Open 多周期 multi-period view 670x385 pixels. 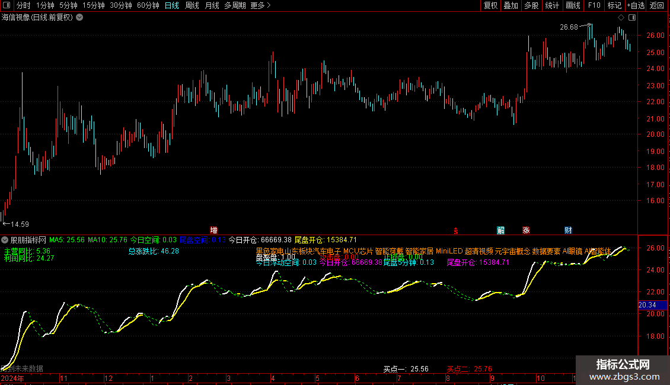point(235,5)
